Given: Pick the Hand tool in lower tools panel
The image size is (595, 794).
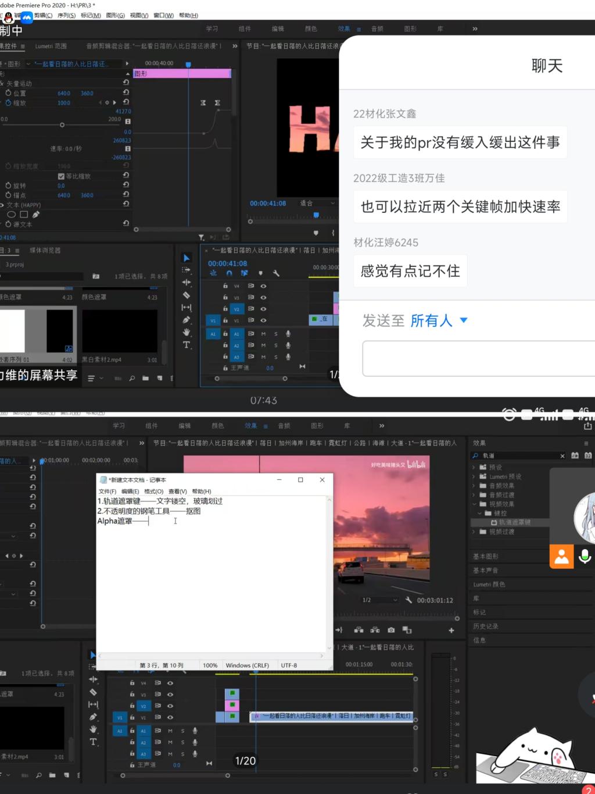Looking at the screenshot, I should [x=93, y=729].
